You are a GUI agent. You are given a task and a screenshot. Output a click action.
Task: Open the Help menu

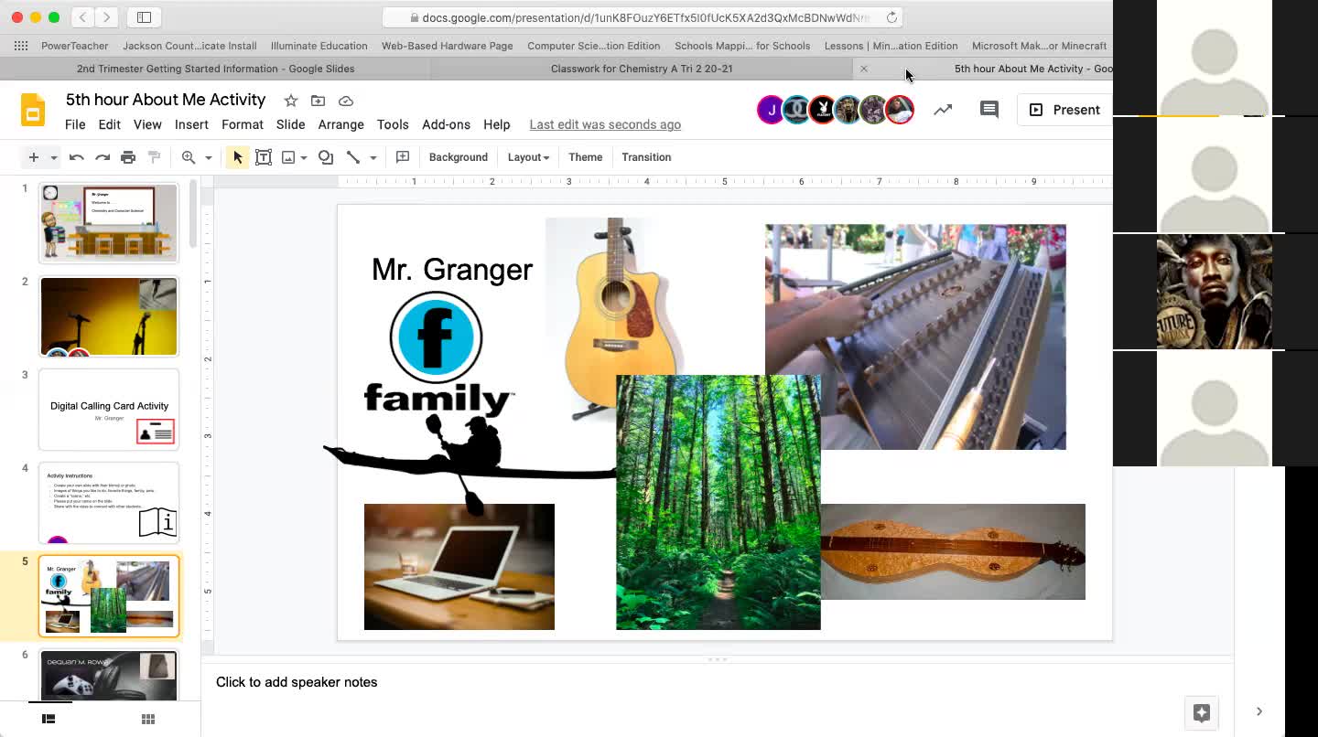click(x=497, y=124)
